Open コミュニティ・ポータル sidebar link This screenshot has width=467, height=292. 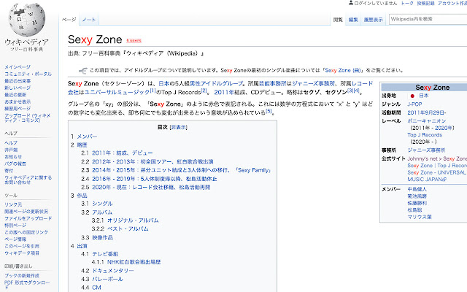click(28, 74)
